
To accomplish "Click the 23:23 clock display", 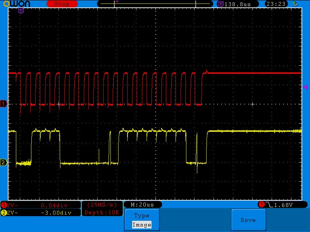I will click(x=276, y=4).
